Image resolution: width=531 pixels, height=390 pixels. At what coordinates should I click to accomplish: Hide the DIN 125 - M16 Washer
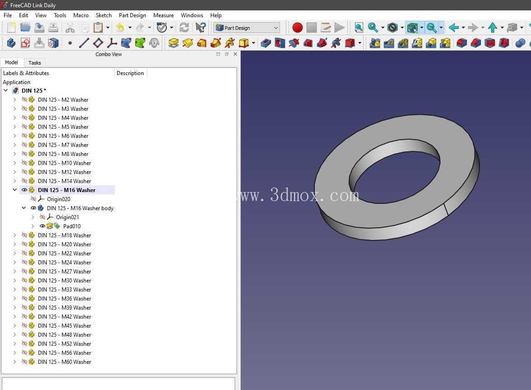click(24, 190)
